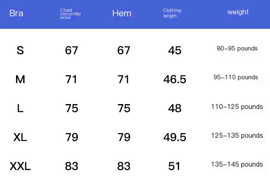This screenshot has height=183, width=270.
Task: Click the 49.5 clothing length value
Action: tap(175, 137)
